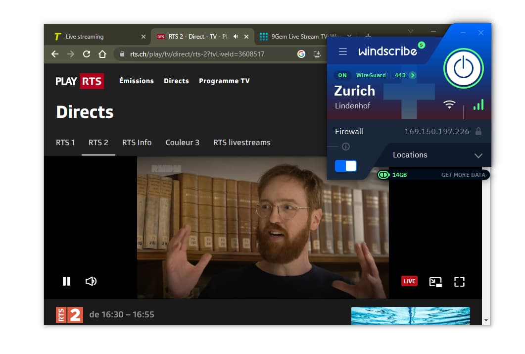Select the IP address 169.150.197.226
Image resolution: width=525 pixels, height=354 pixels.
(436, 131)
